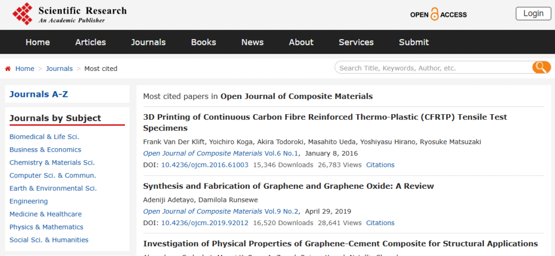The image size is (555, 256).
Task: Open Citations link for the 3D Printing paper
Action: tap(380, 165)
